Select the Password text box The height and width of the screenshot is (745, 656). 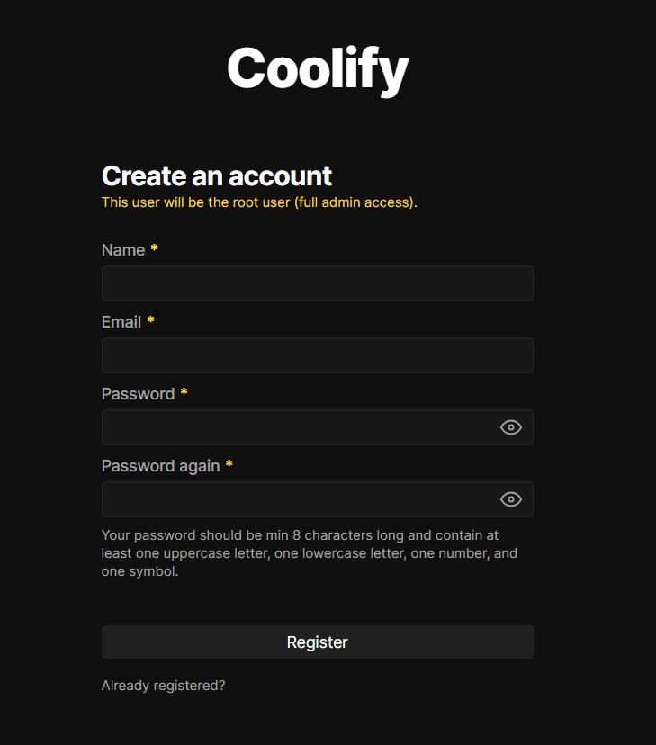[x=299, y=427]
